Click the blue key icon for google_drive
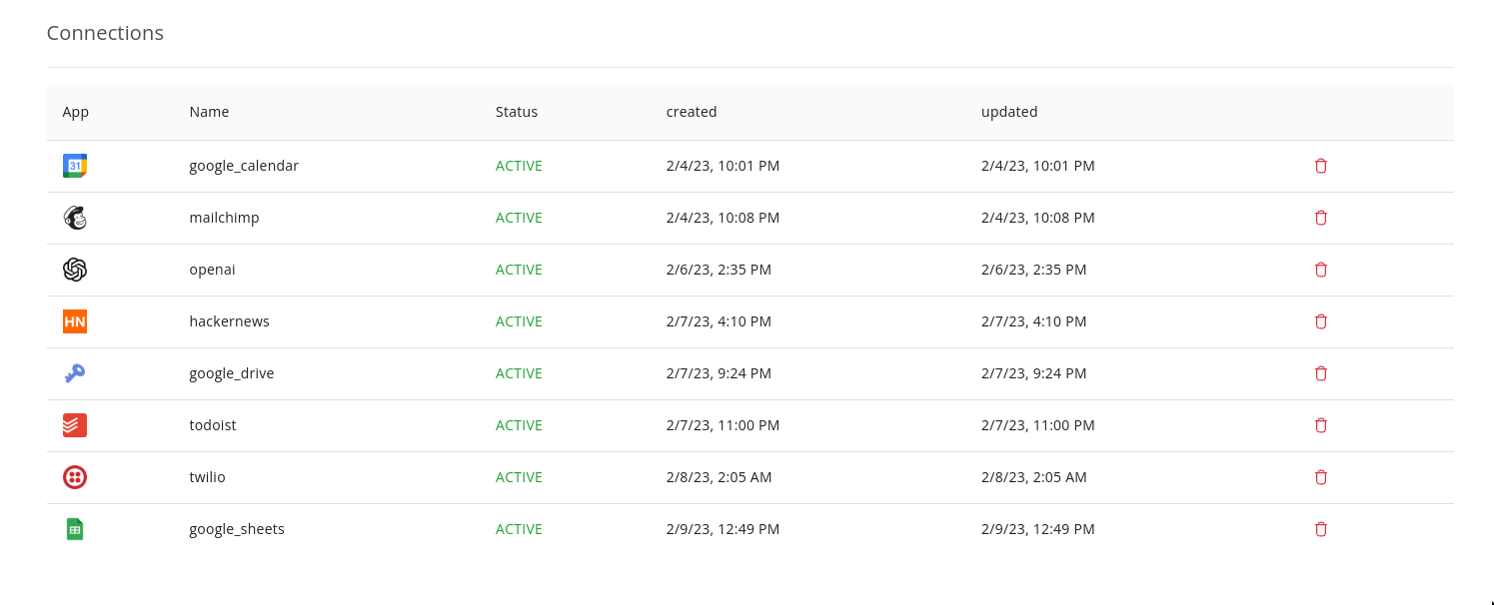The width and height of the screenshot is (1494, 605). tap(75, 373)
